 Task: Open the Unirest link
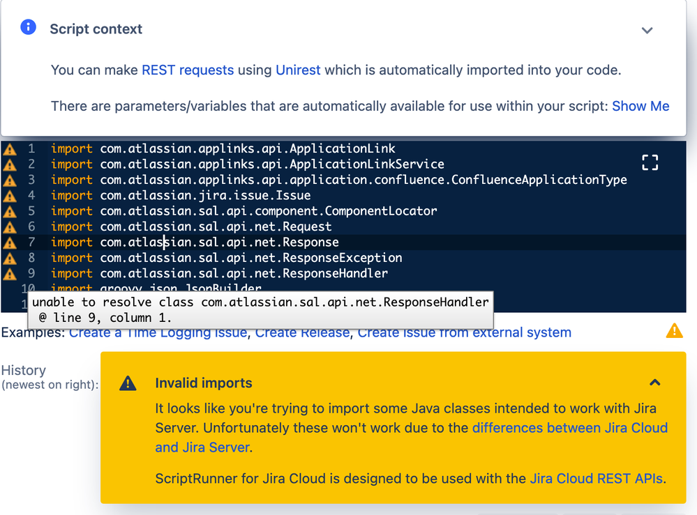tap(298, 70)
